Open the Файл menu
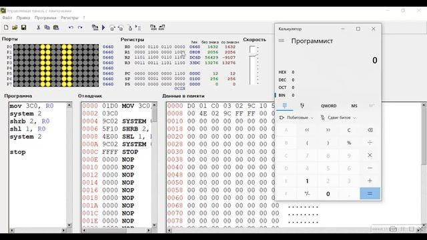This screenshot has width=427, height=240. pos(7,18)
